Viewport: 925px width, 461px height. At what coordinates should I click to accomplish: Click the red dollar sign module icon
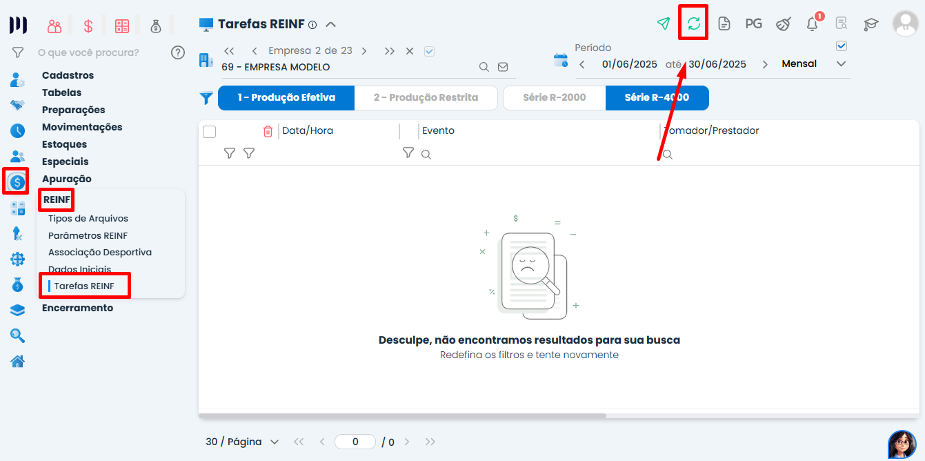click(x=88, y=26)
